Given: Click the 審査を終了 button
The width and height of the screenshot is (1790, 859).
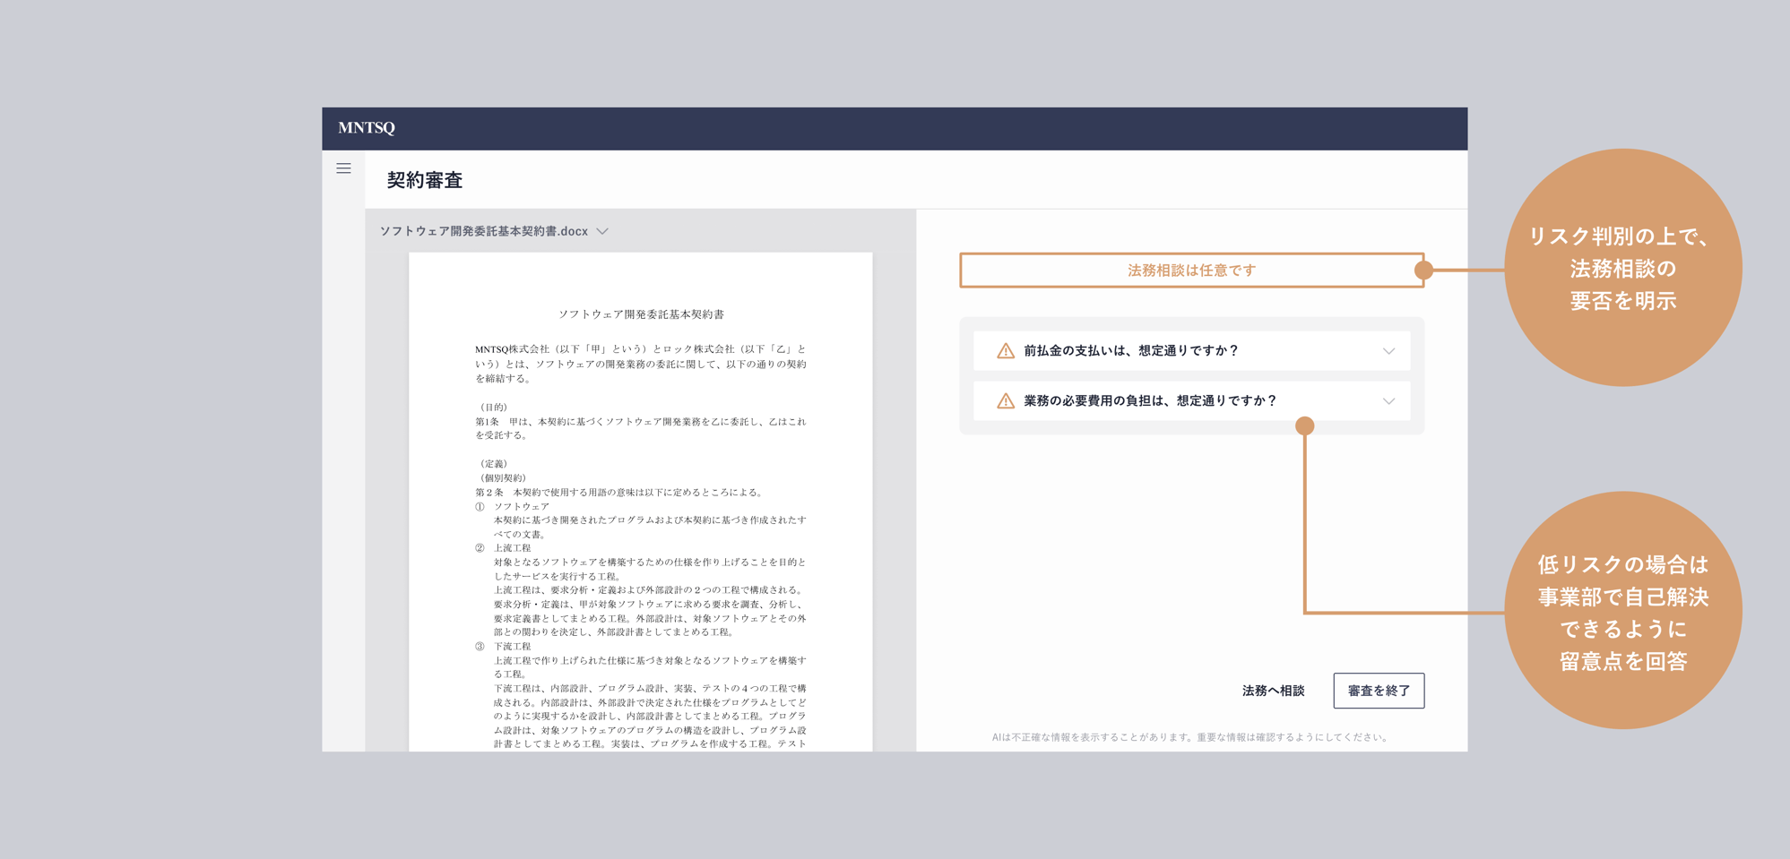Looking at the screenshot, I should click(1379, 691).
